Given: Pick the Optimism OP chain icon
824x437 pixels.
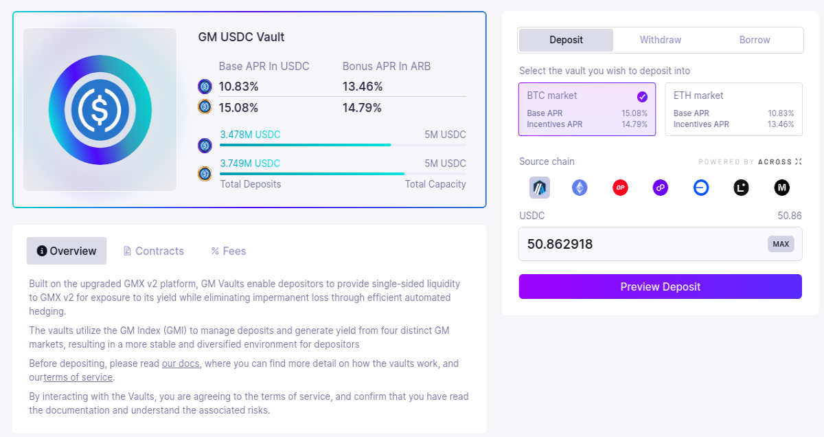Looking at the screenshot, I should (620, 187).
